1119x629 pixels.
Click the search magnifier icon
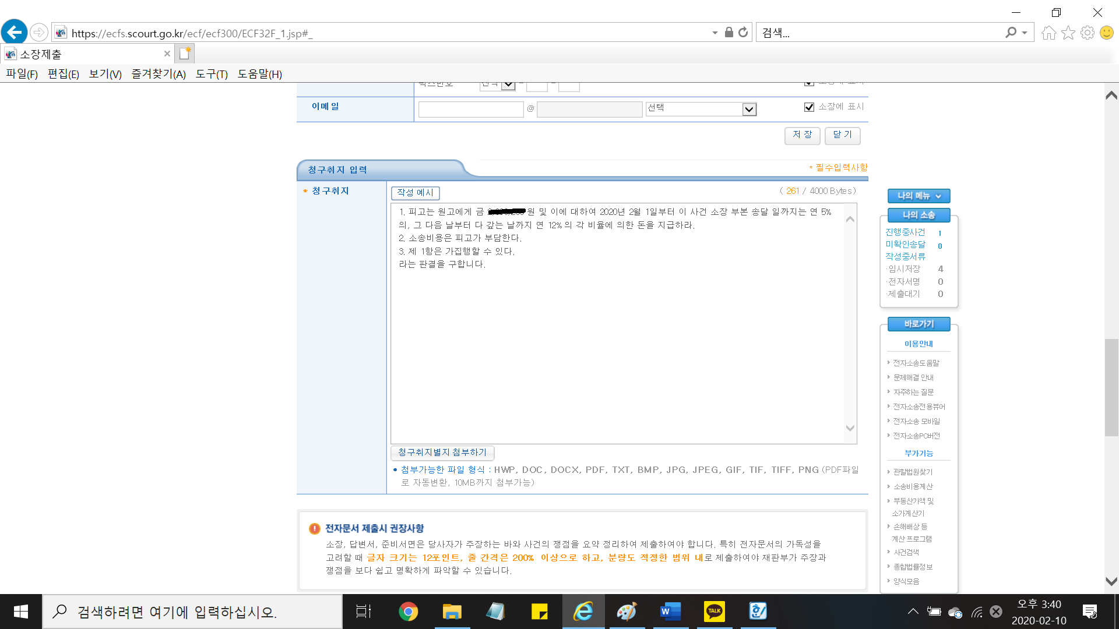point(1011,33)
